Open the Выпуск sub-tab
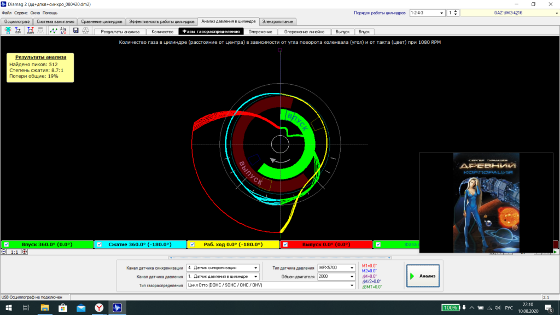Viewport: 560px width, 315px height. pyautogui.click(x=342, y=32)
